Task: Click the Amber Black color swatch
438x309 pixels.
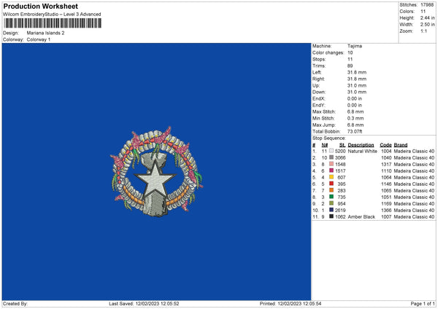Action: coord(331,216)
